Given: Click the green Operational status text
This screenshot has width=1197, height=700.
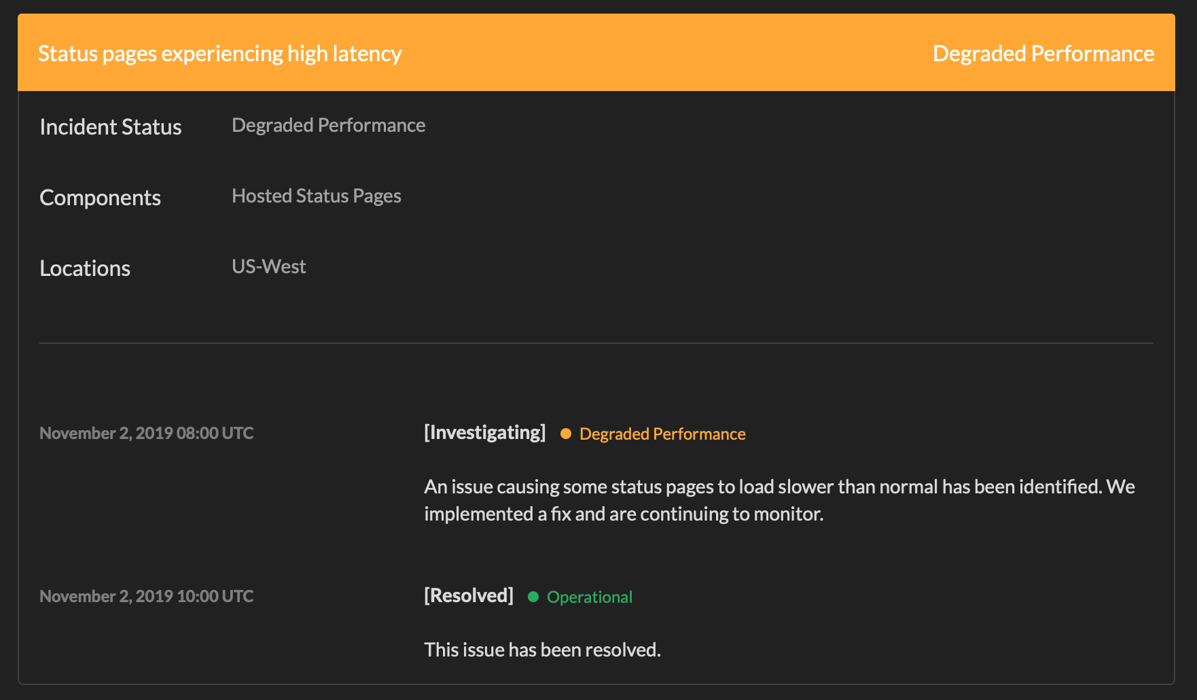Looking at the screenshot, I should tap(589, 597).
